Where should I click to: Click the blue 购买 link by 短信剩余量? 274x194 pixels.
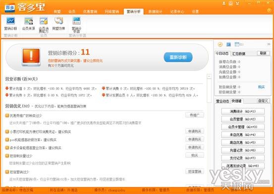(x=261, y=87)
